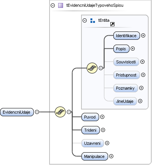Screen dimensions: 152x165
Task: Collapse the tEvidencniUdajeTypovehoSpisu type box
Action: pos(53,6)
